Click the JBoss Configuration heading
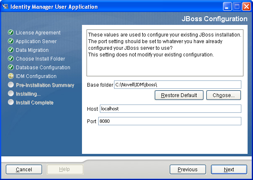The image size is (253, 180). (214, 19)
